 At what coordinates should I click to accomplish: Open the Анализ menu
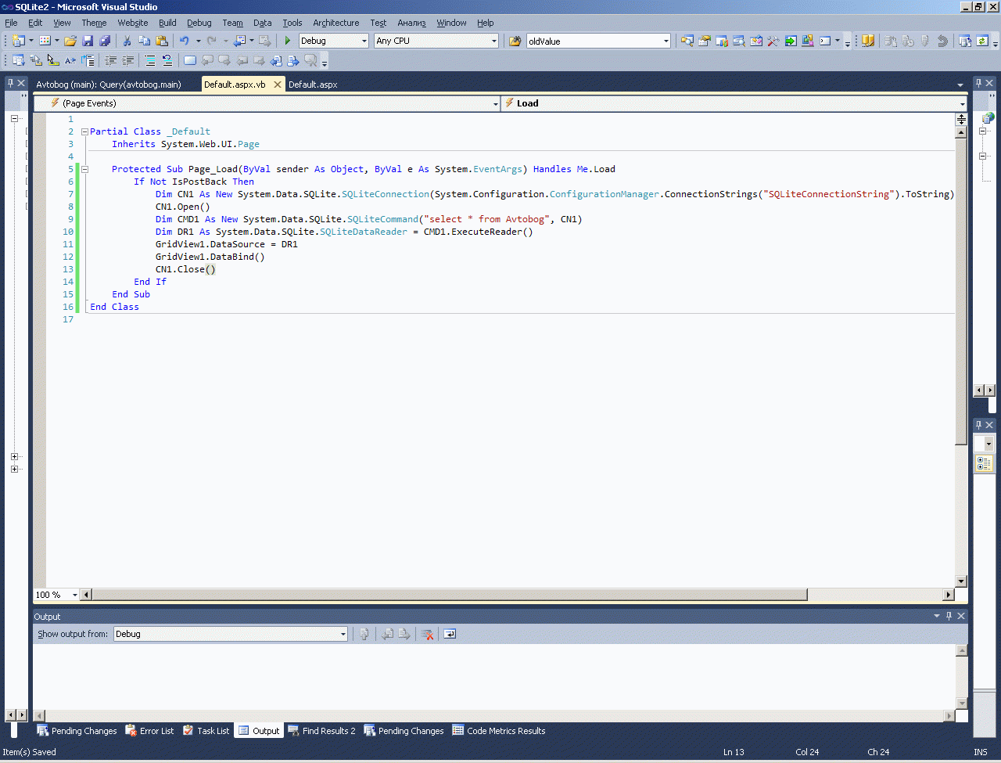[412, 23]
